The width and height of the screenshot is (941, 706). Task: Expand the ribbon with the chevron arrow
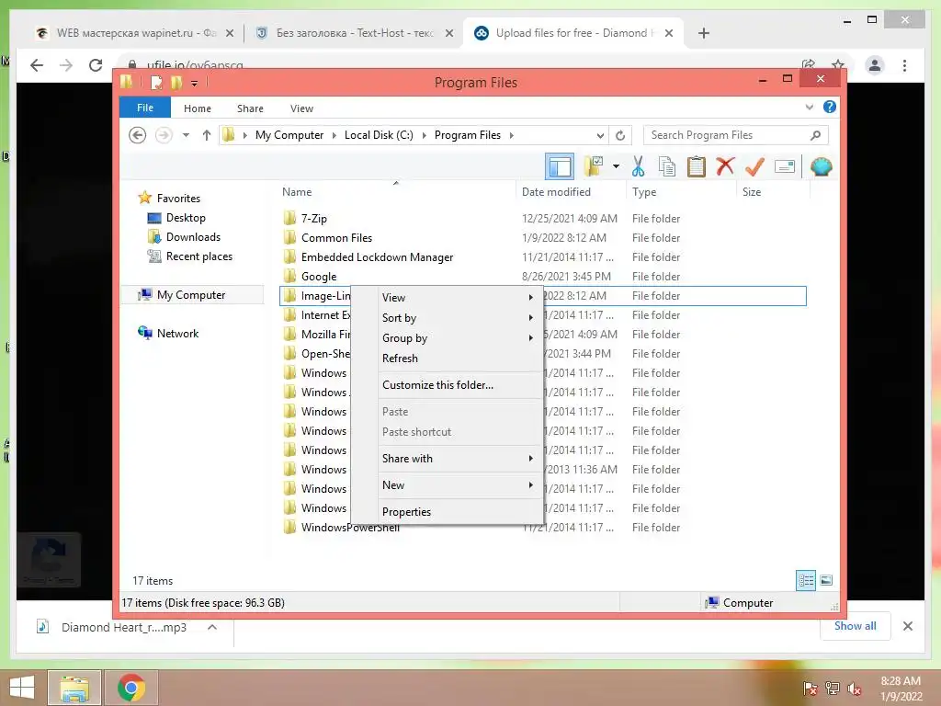pyautogui.click(x=809, y=107)
